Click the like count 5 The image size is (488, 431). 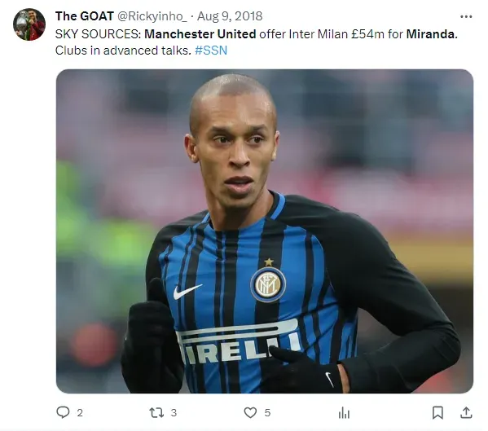[267, 413]
